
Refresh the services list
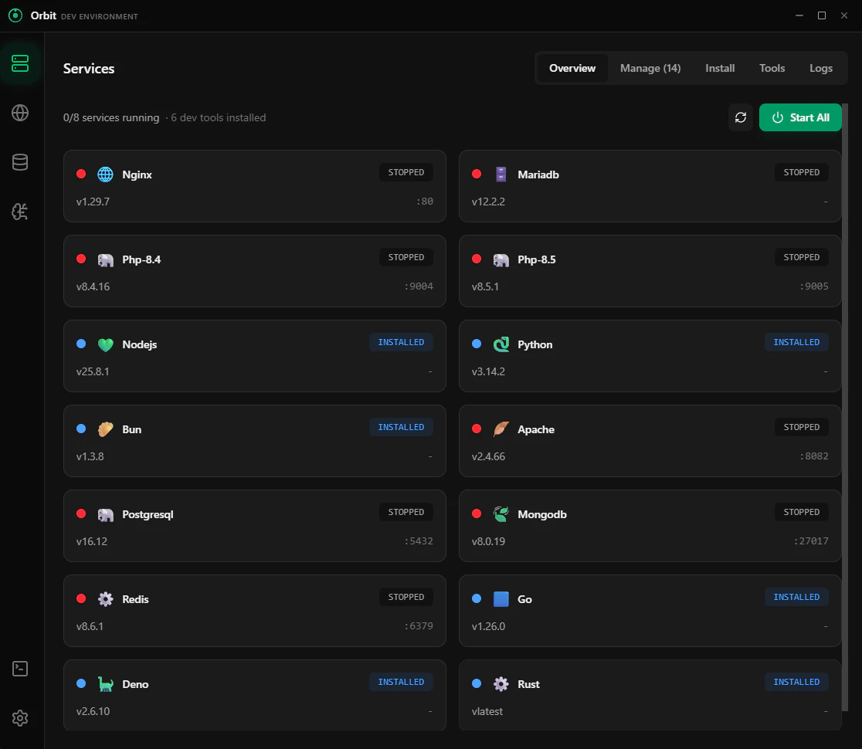(x=741, y=117)
